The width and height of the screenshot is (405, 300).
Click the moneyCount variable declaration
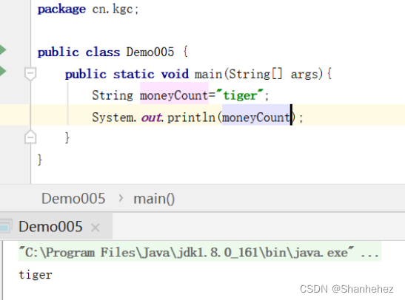click(x=174, y=95)
